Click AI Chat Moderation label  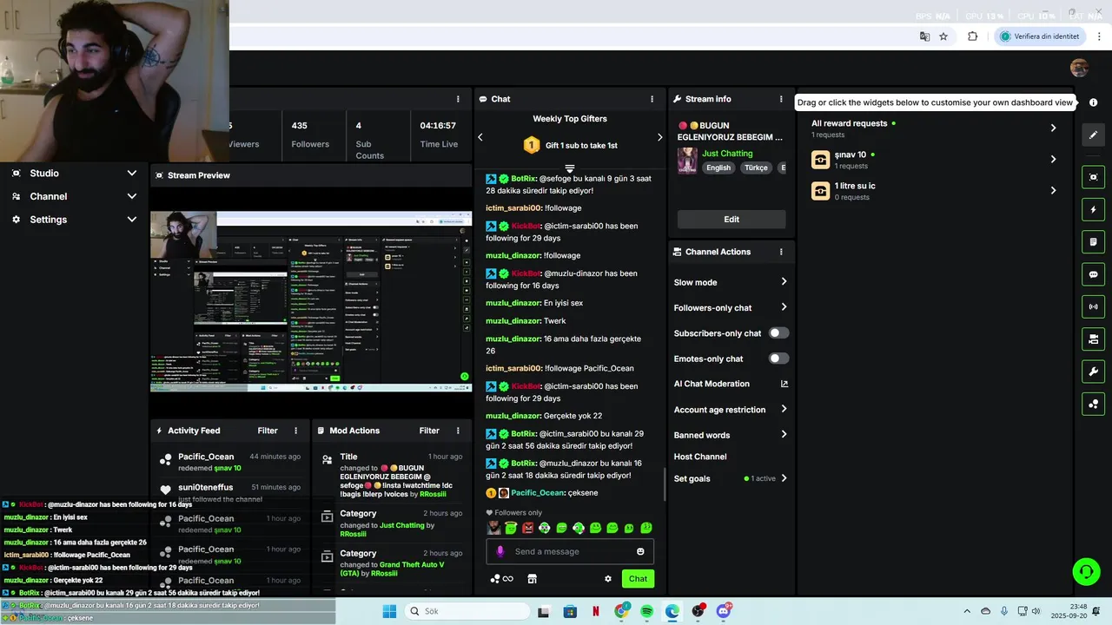pyautogui.click(x=712, y=384)
